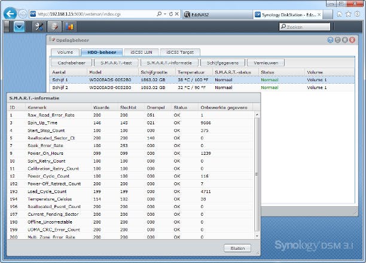Viewport: 366px width, 263px height.
Task: Select the iSCSI Target tab
Action: [x=179, y=53]
